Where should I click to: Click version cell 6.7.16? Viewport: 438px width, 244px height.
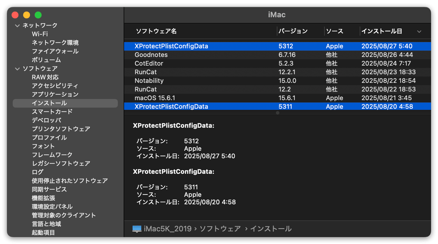tap(287, 55)
